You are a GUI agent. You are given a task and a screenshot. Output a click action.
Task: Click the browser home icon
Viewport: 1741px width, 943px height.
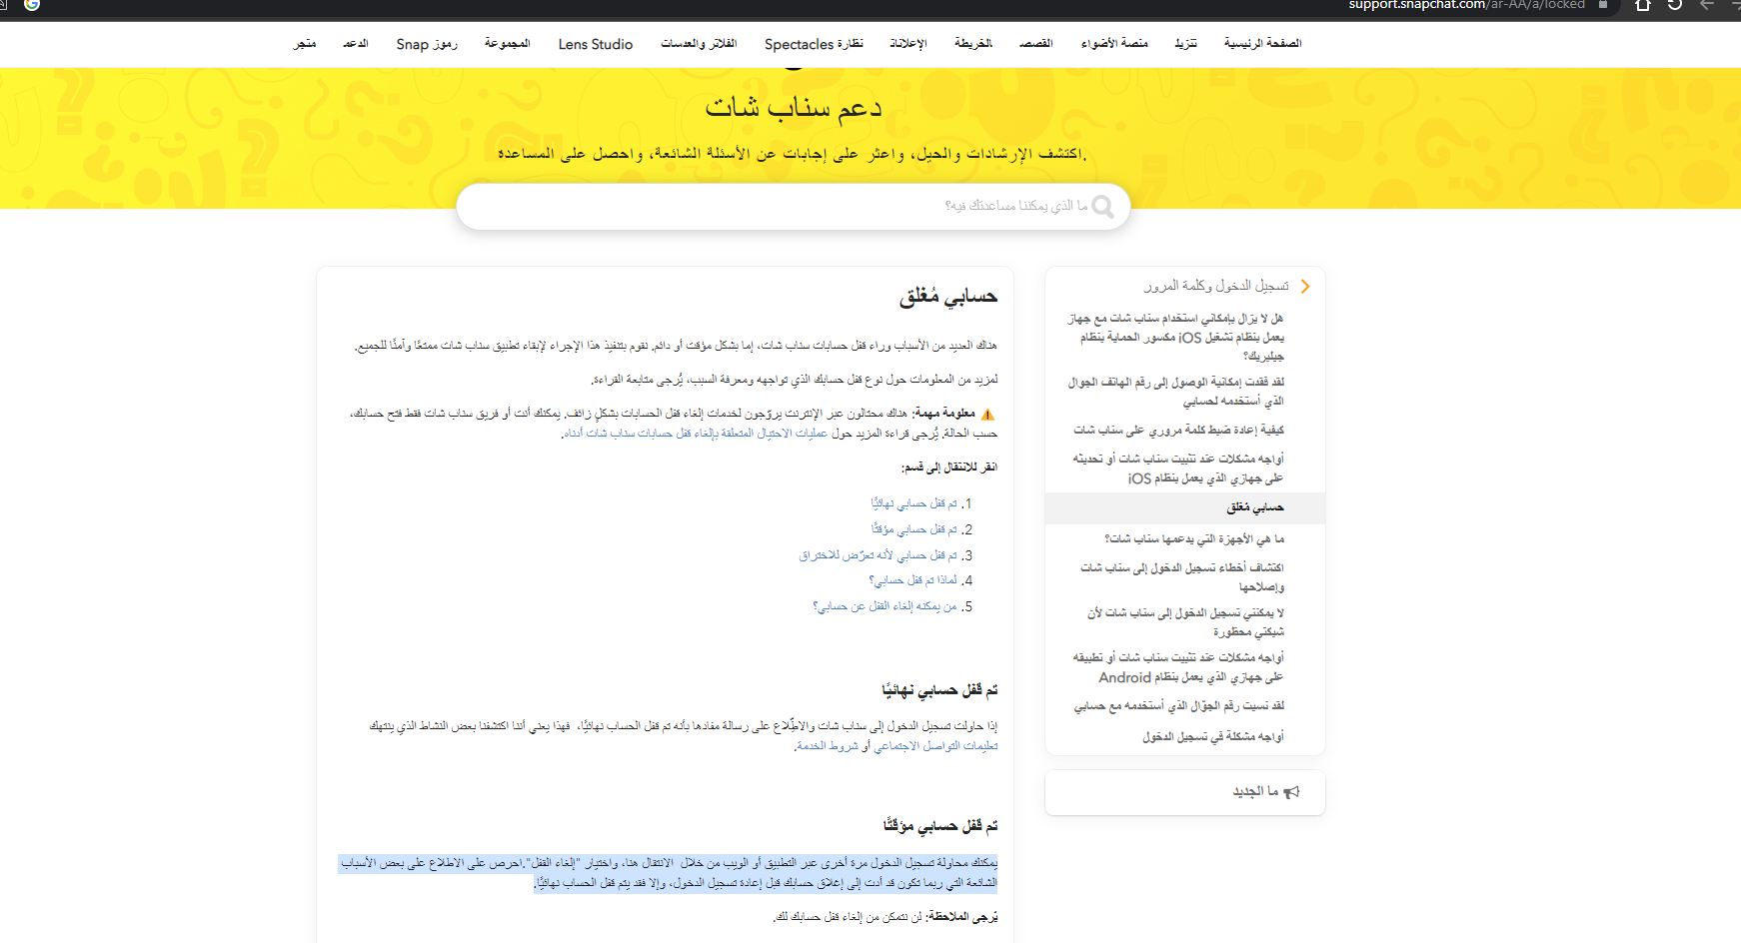point(1643,5)
